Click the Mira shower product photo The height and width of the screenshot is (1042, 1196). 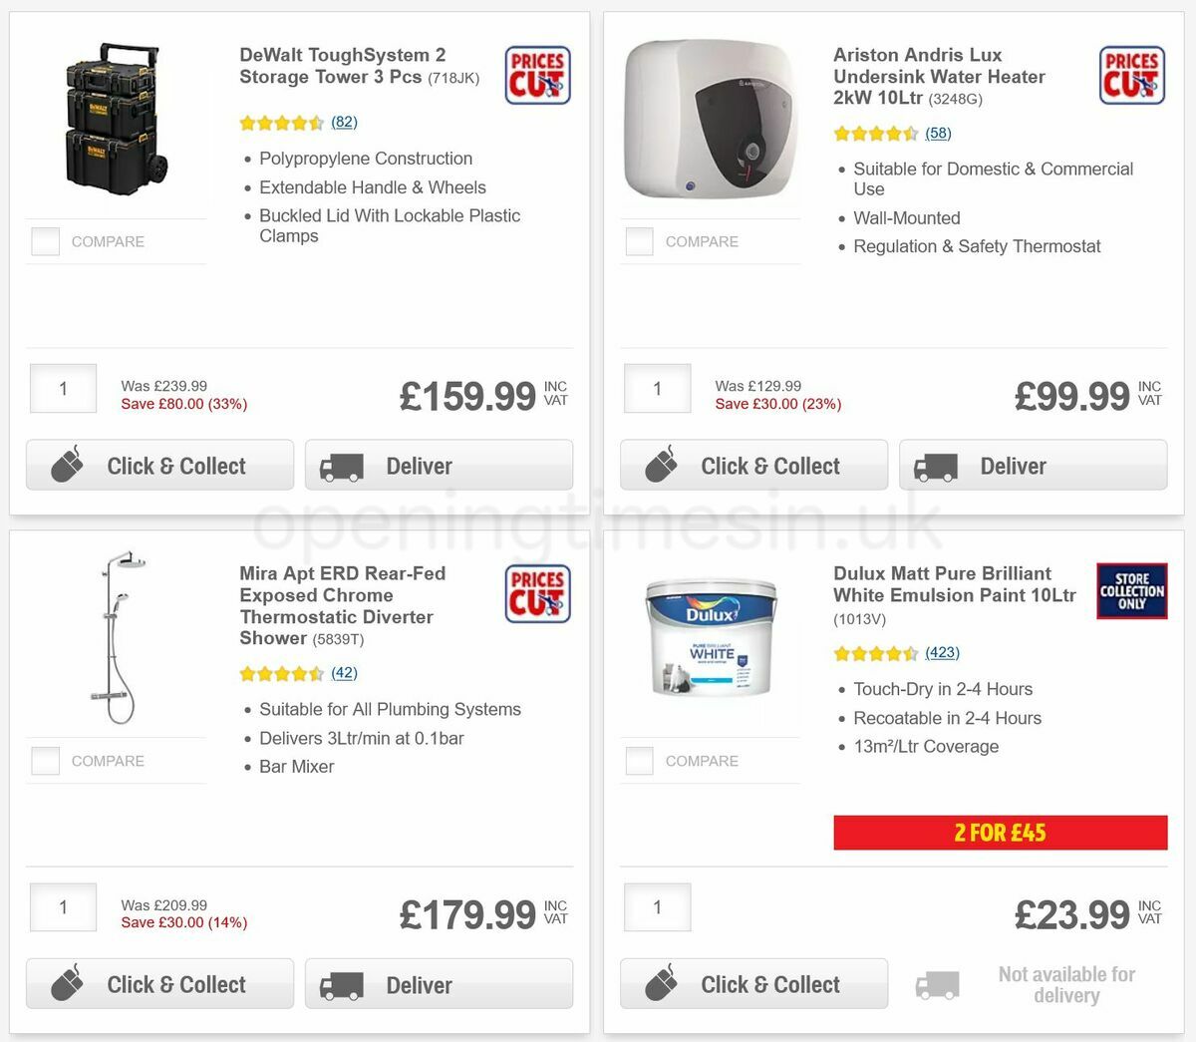(x=115, y=638)
